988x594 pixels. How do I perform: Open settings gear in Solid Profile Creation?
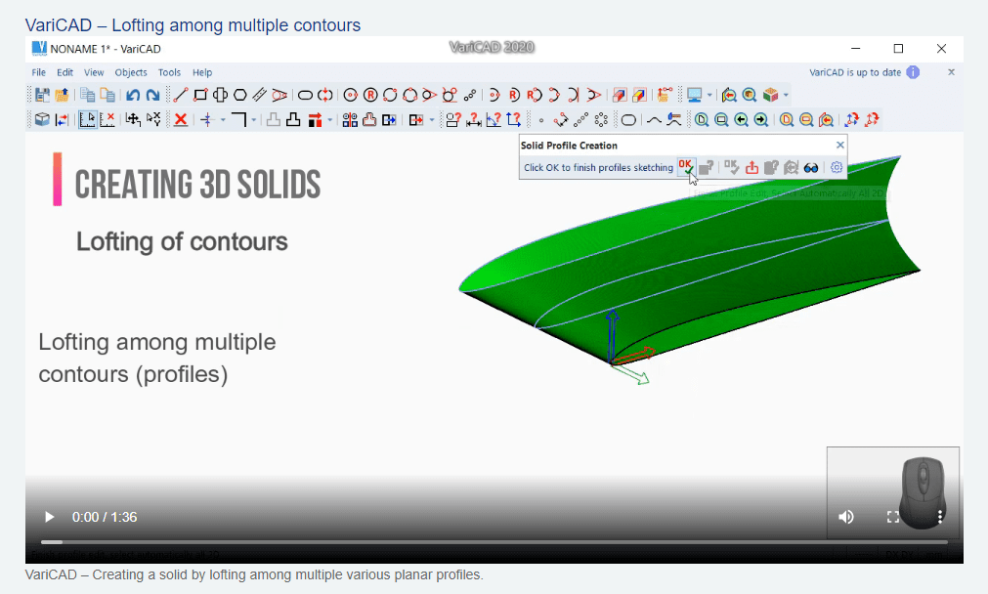point(837,168)
